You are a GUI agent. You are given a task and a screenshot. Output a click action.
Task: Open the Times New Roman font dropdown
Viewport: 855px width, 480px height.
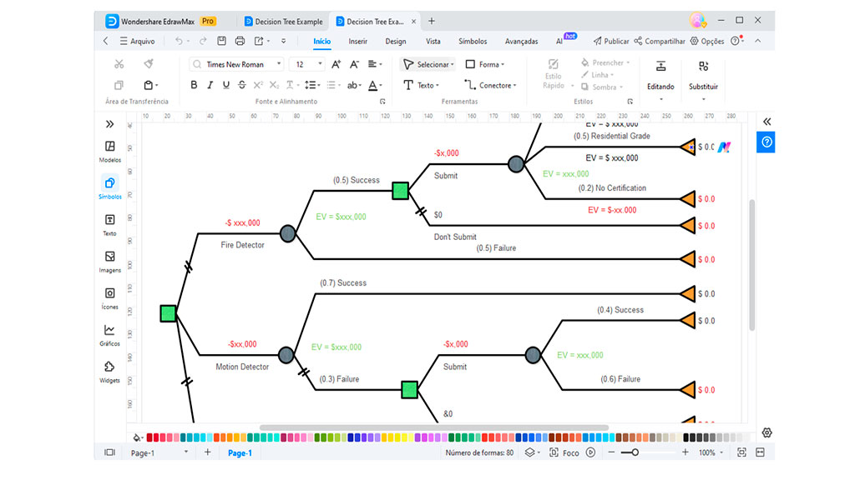pos(279,64)
